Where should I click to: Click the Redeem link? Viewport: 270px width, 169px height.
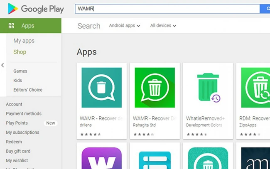pyautogui.click(x=14, y=142)
